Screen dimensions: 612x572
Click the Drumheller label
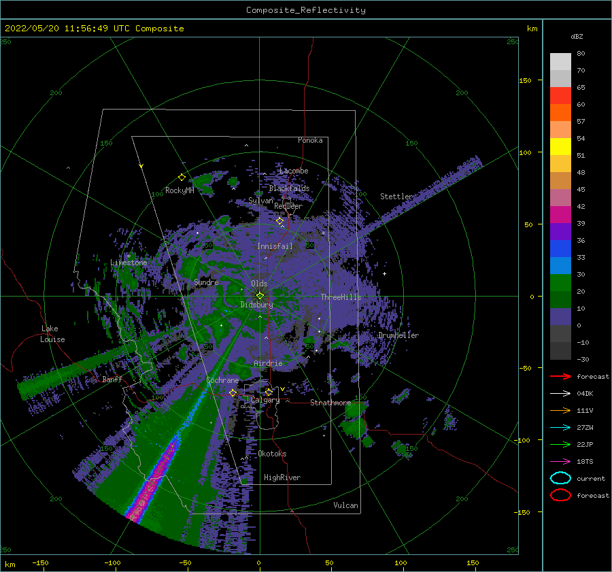pyautogui.click(x=398, y=335)
